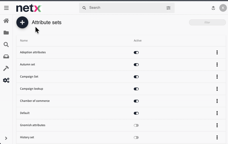
Task: Focus the attribute sets filter field
Action: click(207, 22)
